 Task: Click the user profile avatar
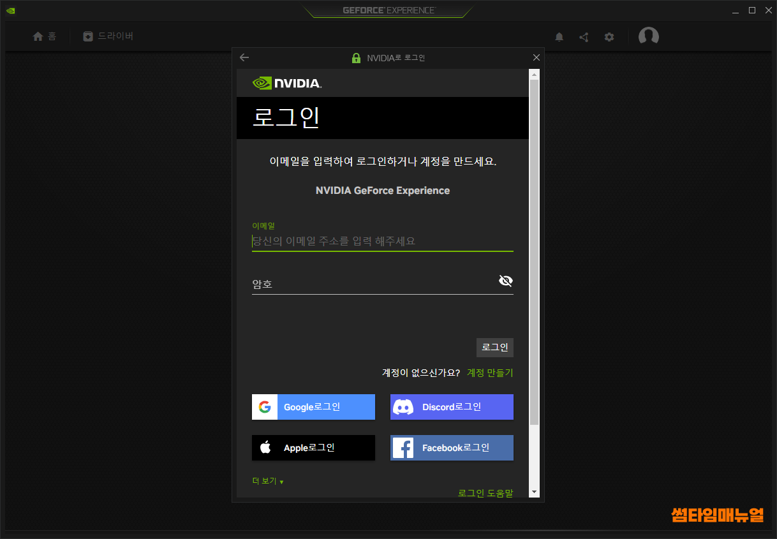tap(649, 36)
